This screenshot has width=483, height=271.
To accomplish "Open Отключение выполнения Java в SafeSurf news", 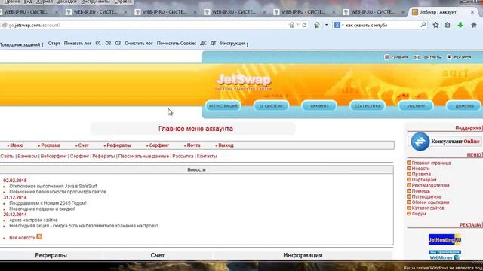I will (53, 186).
